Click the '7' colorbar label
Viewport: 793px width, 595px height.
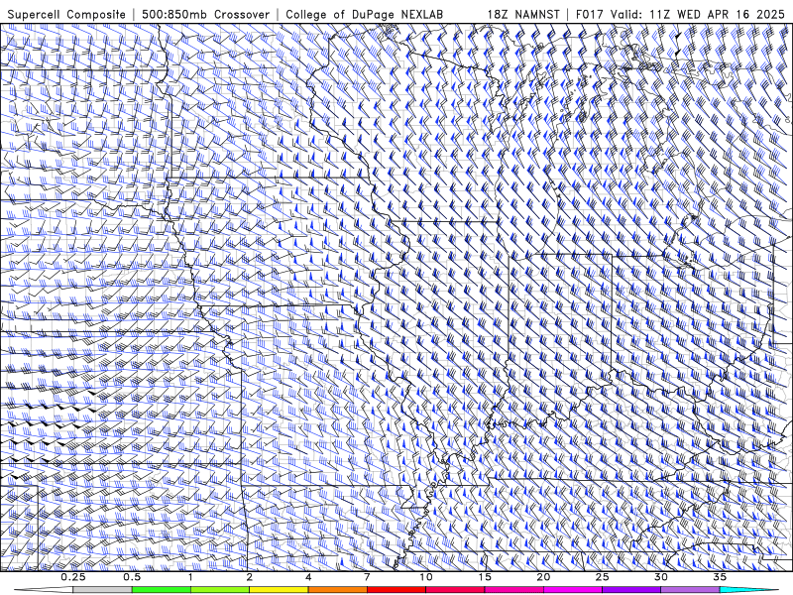(367, 577)
